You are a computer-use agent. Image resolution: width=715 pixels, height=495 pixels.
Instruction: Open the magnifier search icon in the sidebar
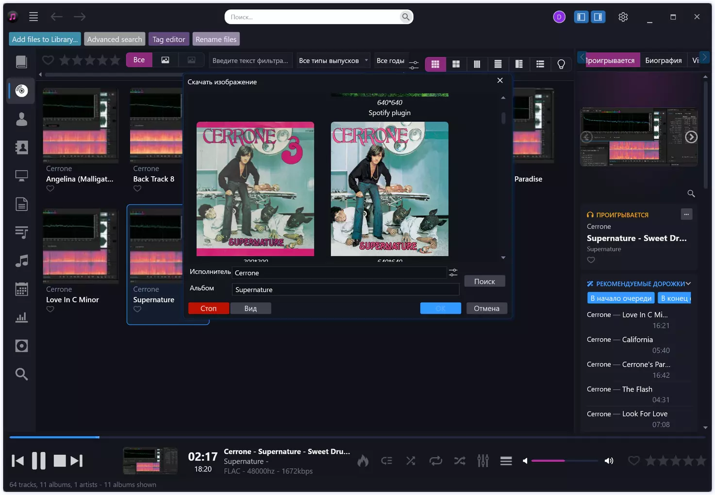pos(21,374)
